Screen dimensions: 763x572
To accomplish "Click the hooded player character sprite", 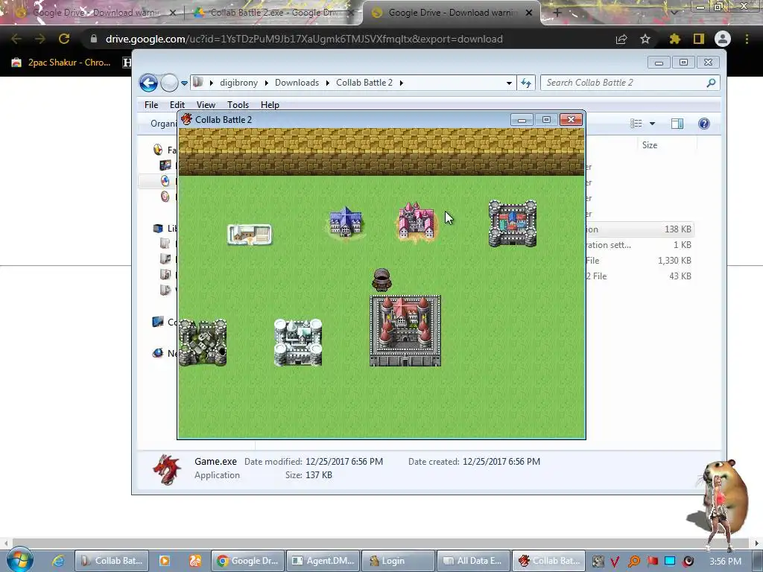I will click(381, 280).
